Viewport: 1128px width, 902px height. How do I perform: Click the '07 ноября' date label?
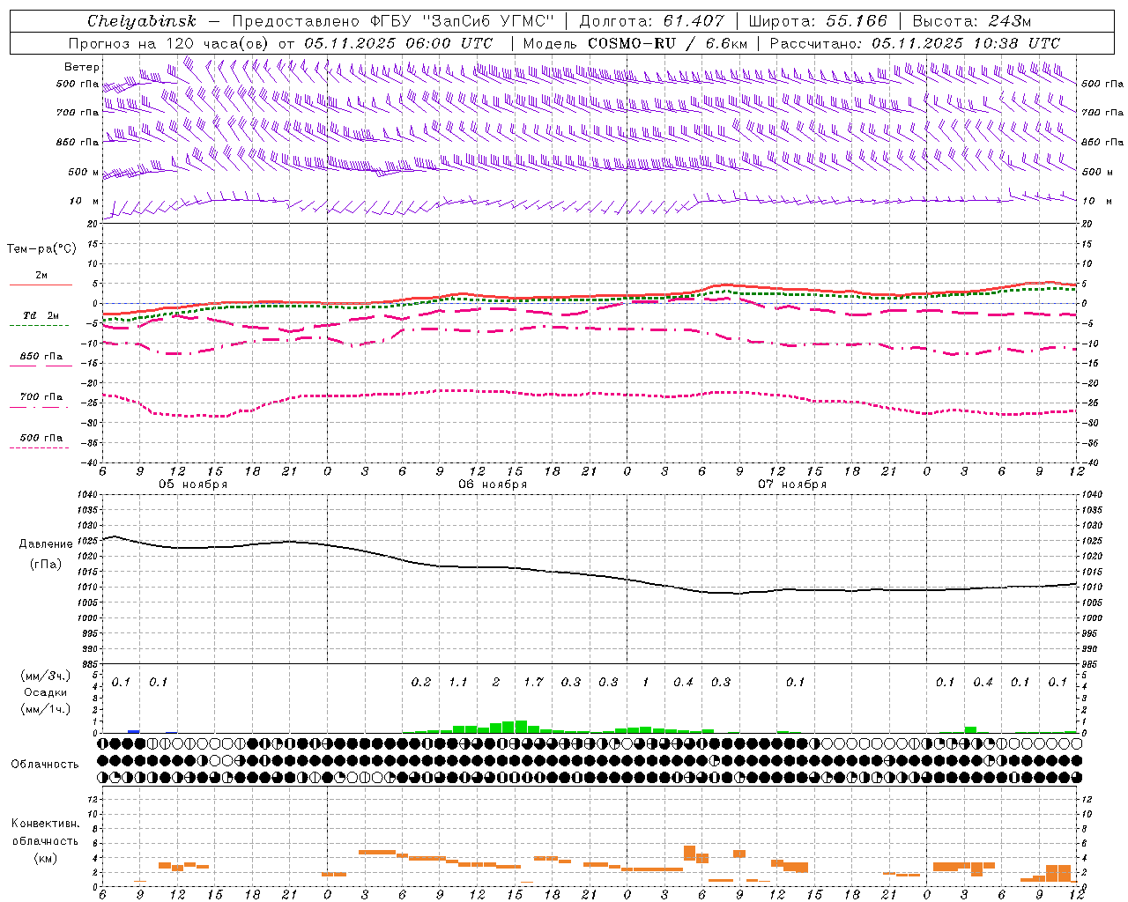point(792,484)
